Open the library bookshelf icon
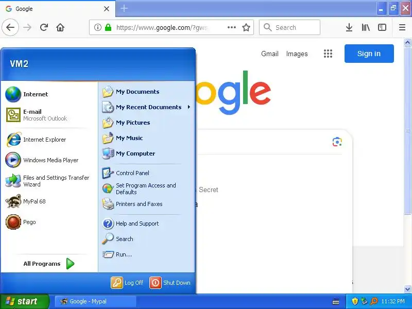The image size is (412, 309). [366, 27]
